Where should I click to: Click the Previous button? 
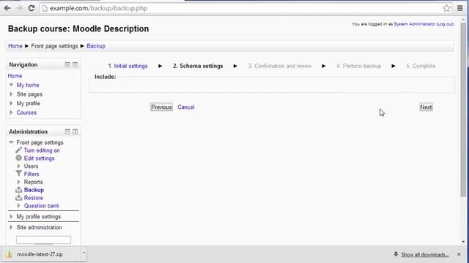point(161,107)
